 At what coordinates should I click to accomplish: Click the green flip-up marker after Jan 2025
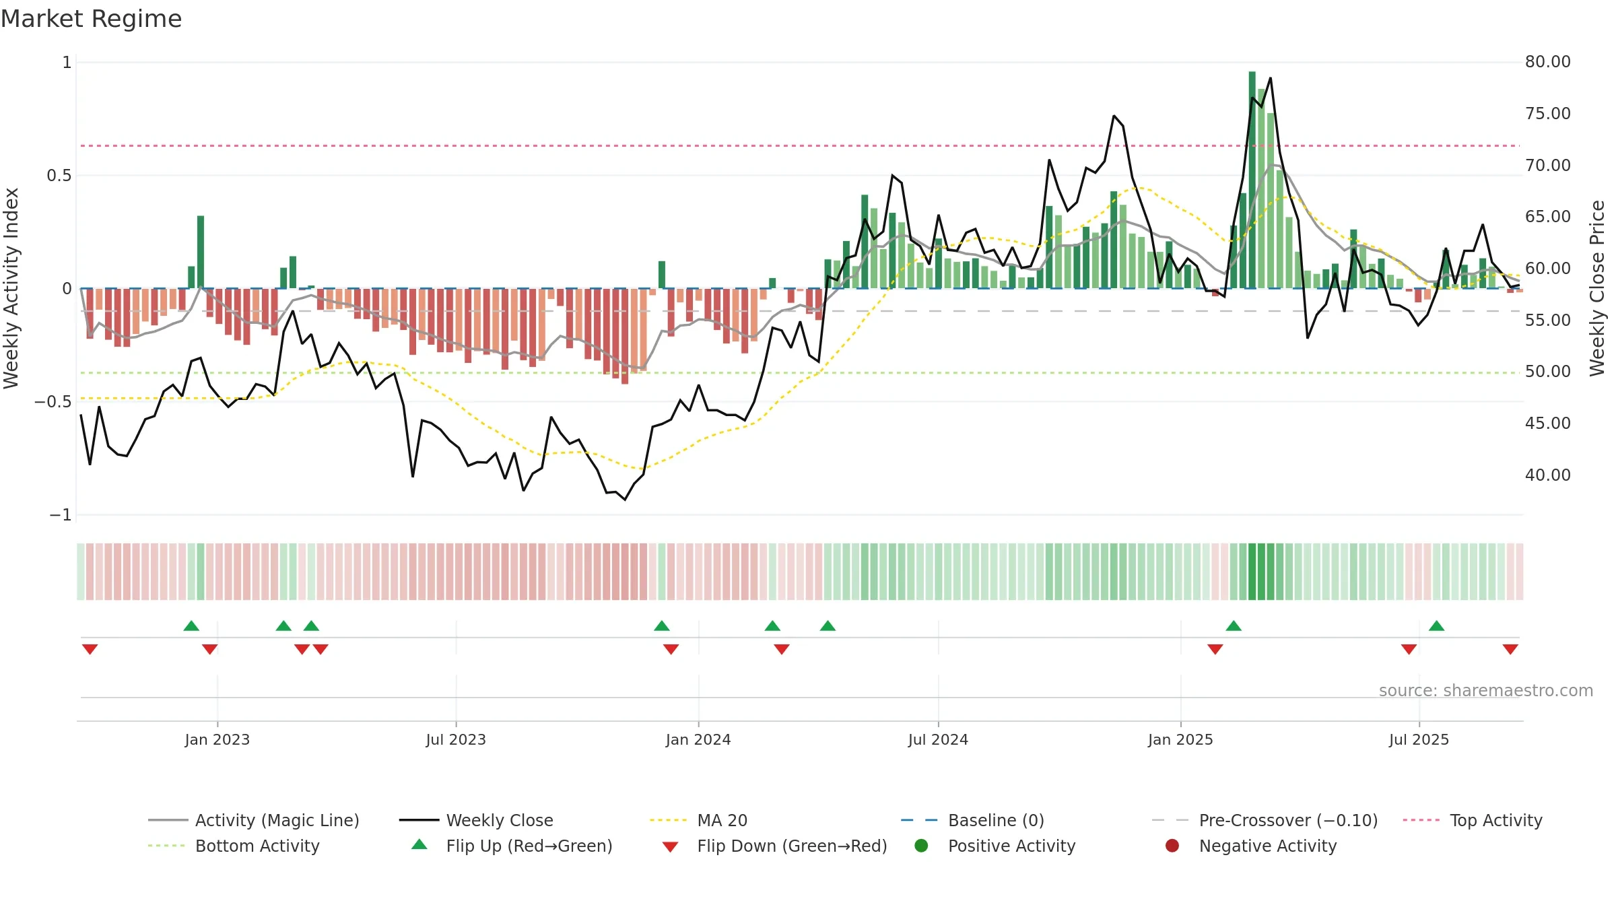(x=1234, y=626)
